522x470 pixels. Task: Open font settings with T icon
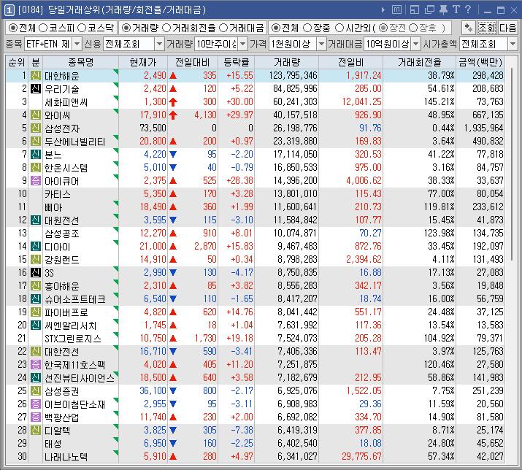coord(456,9)
